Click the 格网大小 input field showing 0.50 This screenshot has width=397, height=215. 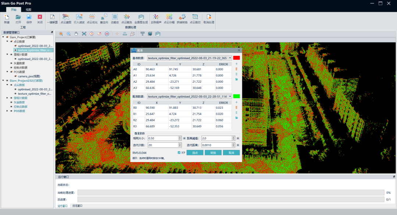point(162,138)
